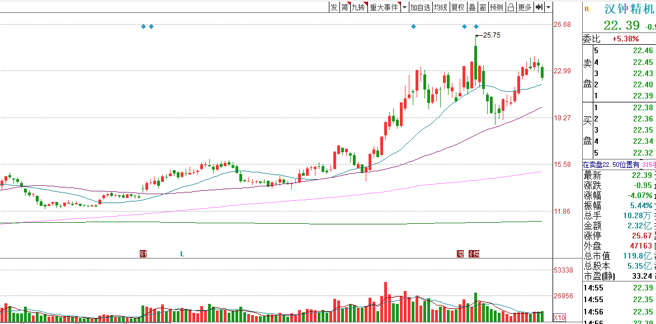Click the 汉钟精机 stock name

[629, 9]
